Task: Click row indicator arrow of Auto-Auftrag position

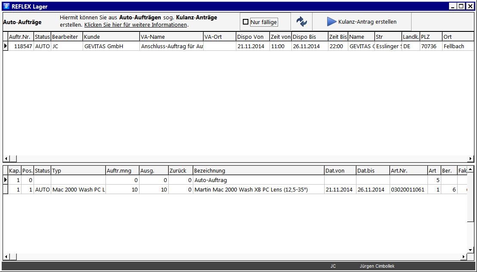Action: point(6,180)
